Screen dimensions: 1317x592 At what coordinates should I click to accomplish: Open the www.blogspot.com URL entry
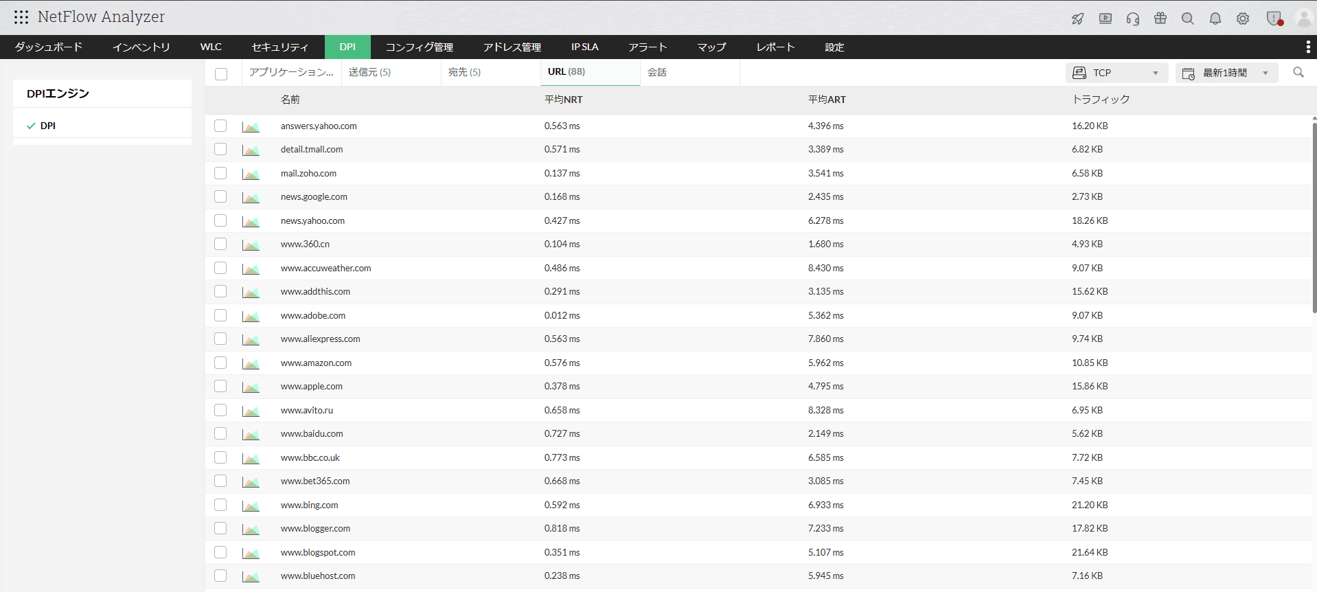(x=318, y=552)
